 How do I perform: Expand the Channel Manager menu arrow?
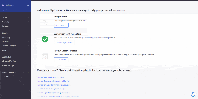(28, 46)
